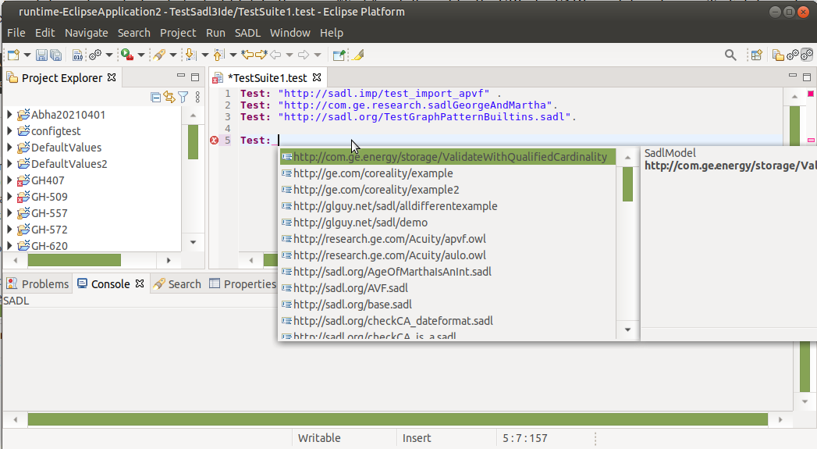Click the Open Perspective icon
This screenshot has height=449, width=817.
757,55
